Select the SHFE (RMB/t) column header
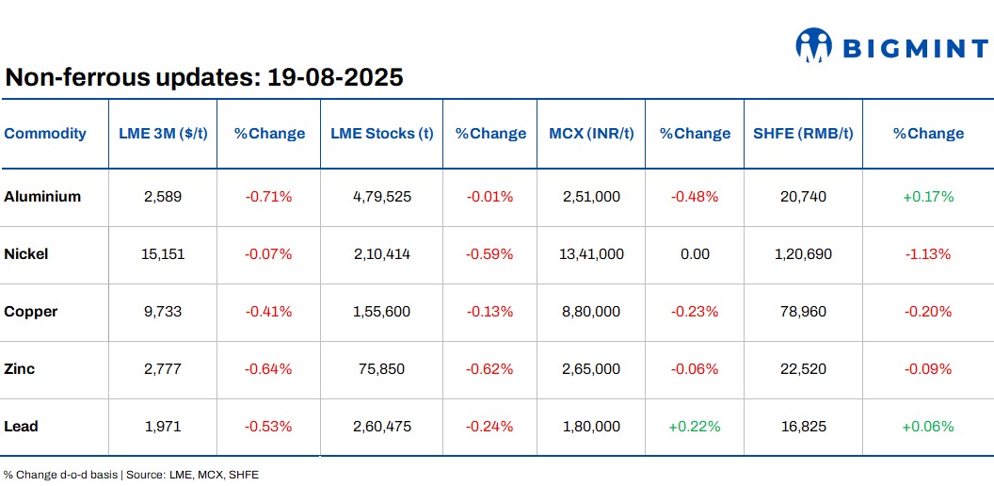The width and height of the screenshot is (994, 486). click(x=803, y=134)
